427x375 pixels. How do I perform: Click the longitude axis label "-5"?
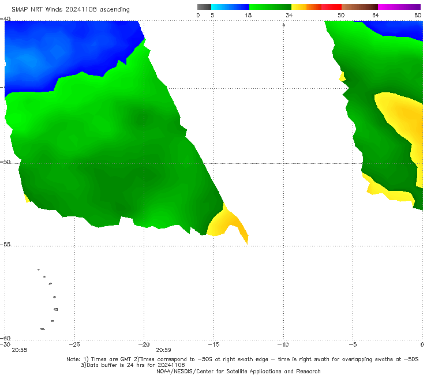coord(353,344)
